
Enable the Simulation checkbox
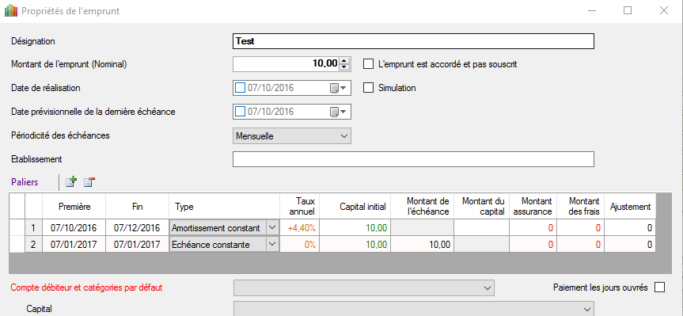[369, 88]
